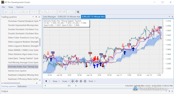Click the undo toolbar icon
This screenshot has width=174, height=94.
[x=32, y=12]
